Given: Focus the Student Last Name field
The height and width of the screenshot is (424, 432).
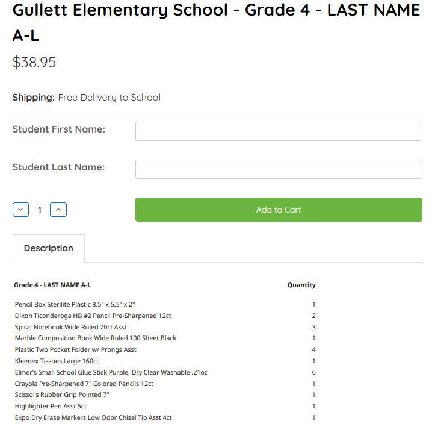Looking at the screenshot, I should pyautogui.click(x=279, y=169).
